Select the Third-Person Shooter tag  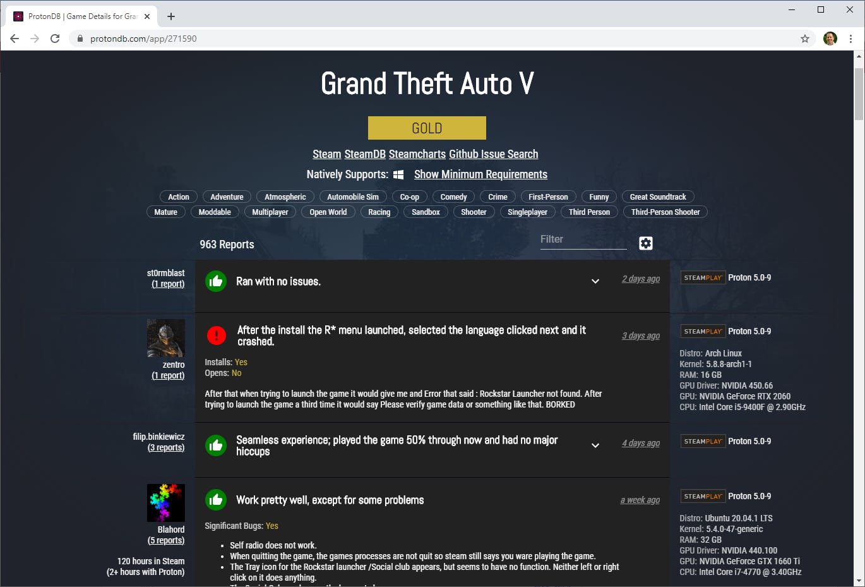tap(665, 212)
